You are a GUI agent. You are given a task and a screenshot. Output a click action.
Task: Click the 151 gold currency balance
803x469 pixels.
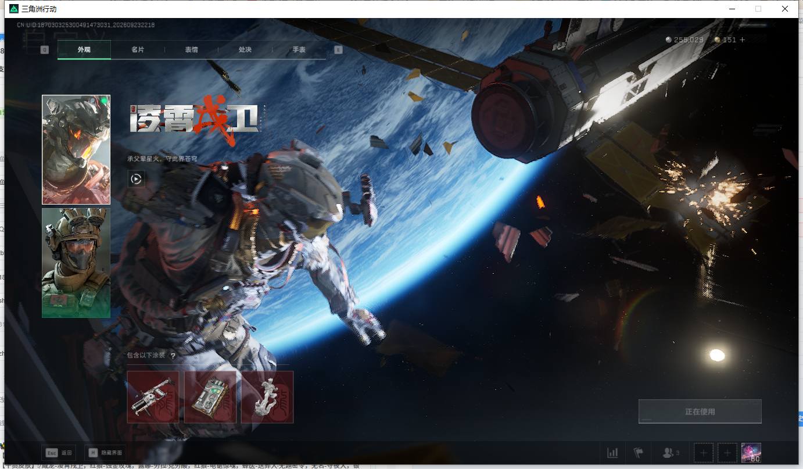pos(725,40)
